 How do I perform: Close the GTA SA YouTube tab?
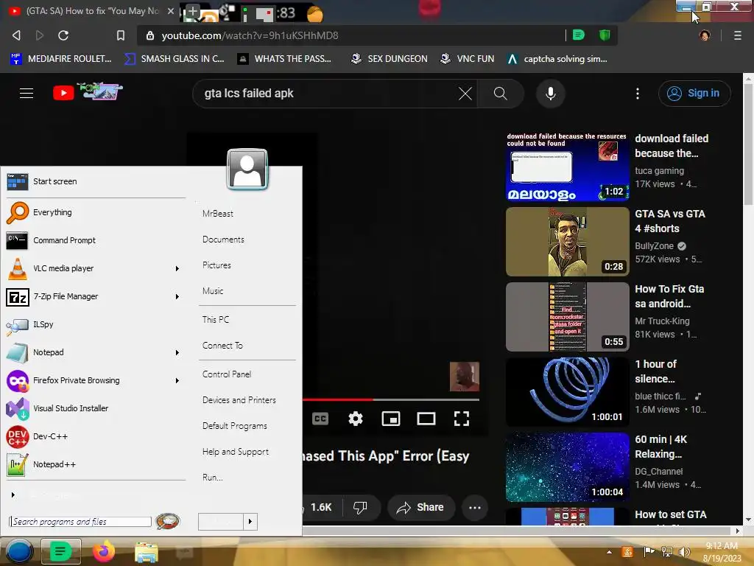pos(171,10)
